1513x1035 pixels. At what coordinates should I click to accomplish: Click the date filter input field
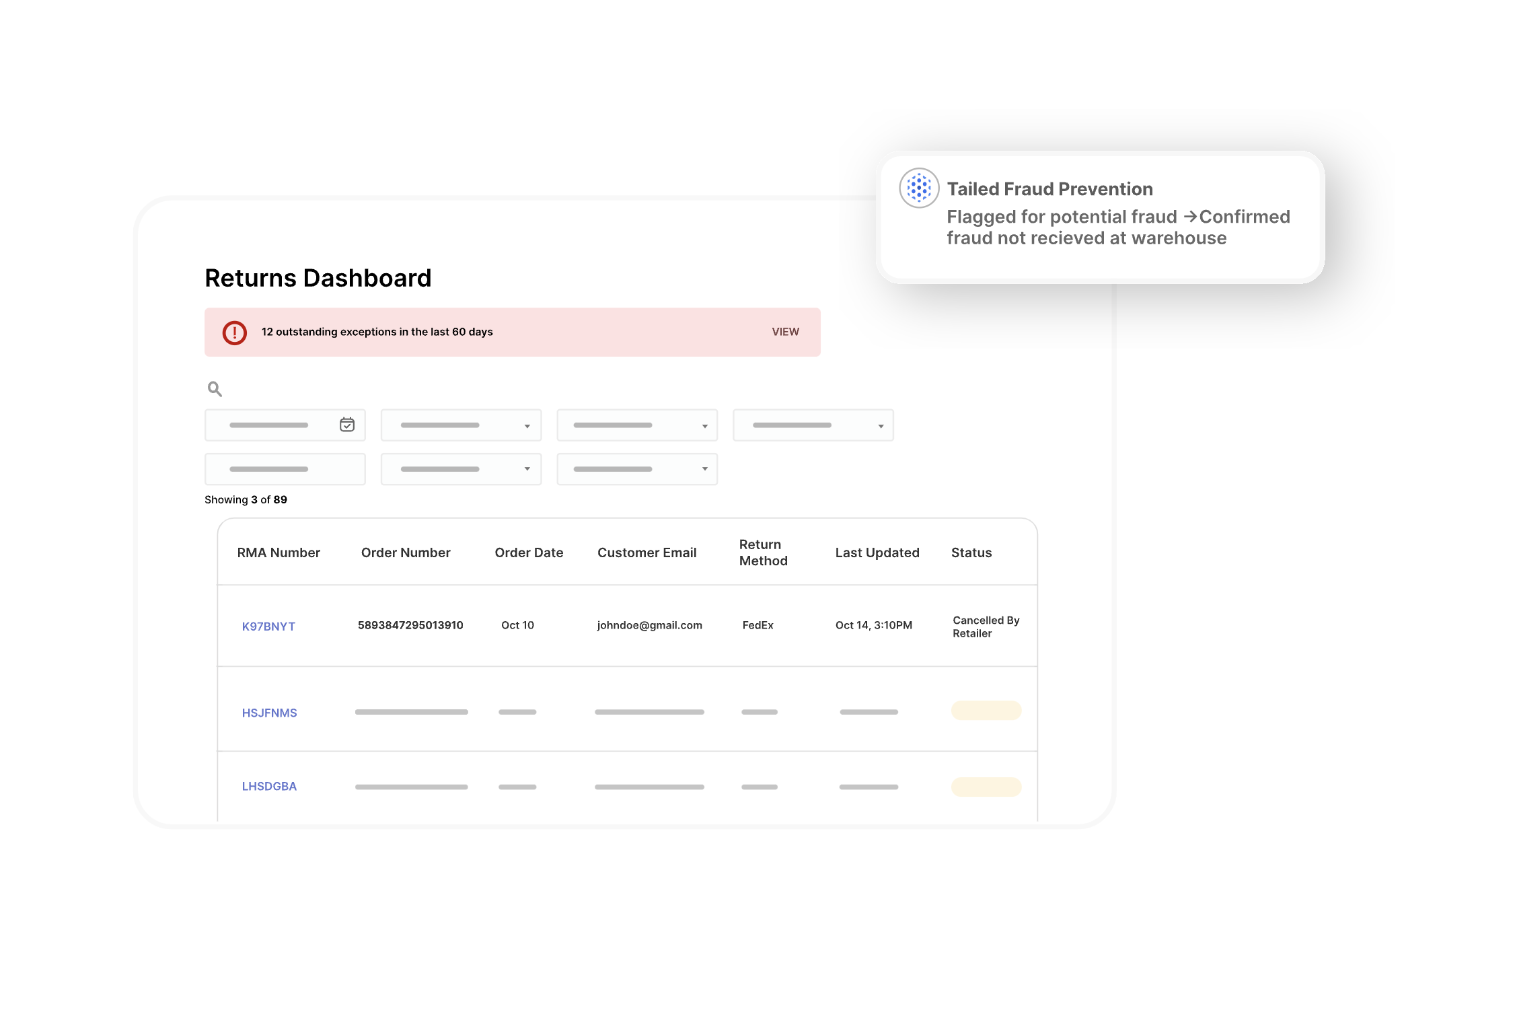point(269,425)
